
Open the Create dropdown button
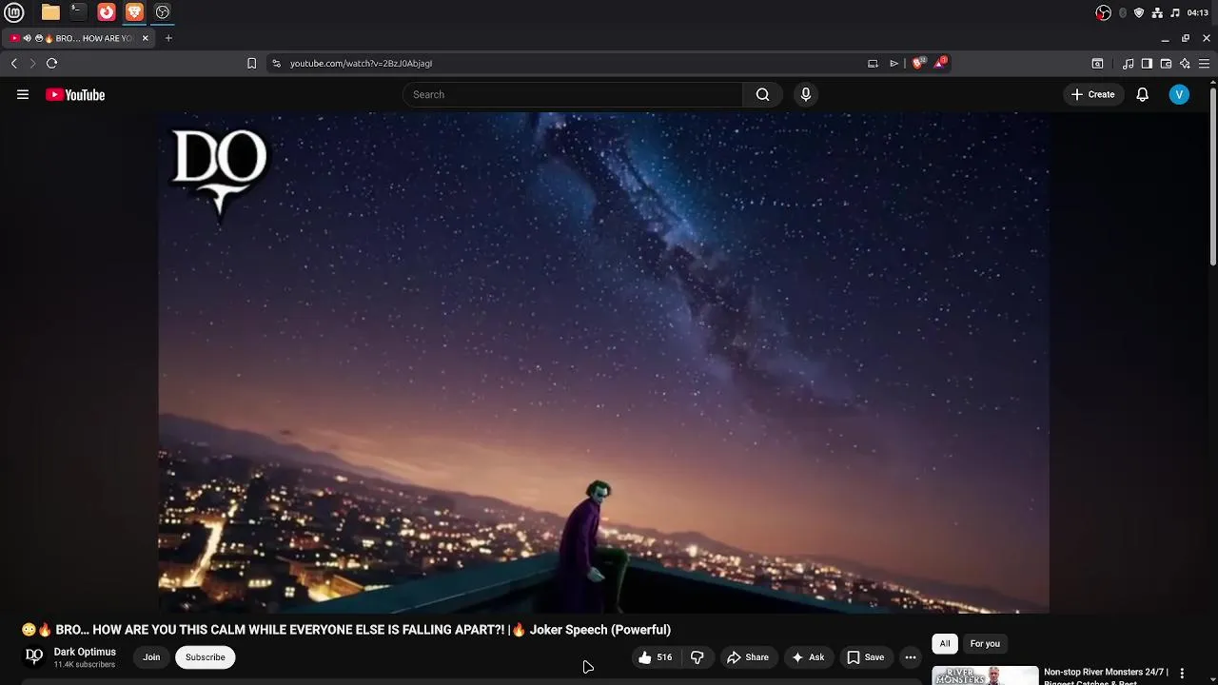(1092, 94)
